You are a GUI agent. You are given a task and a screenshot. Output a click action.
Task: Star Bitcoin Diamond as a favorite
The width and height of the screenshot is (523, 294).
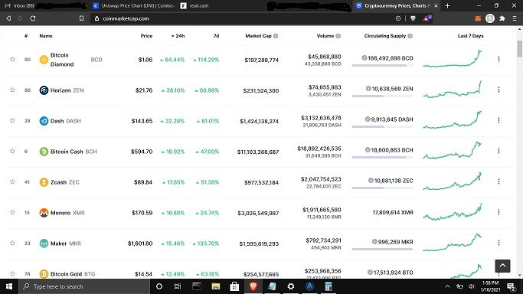point(12,59)
